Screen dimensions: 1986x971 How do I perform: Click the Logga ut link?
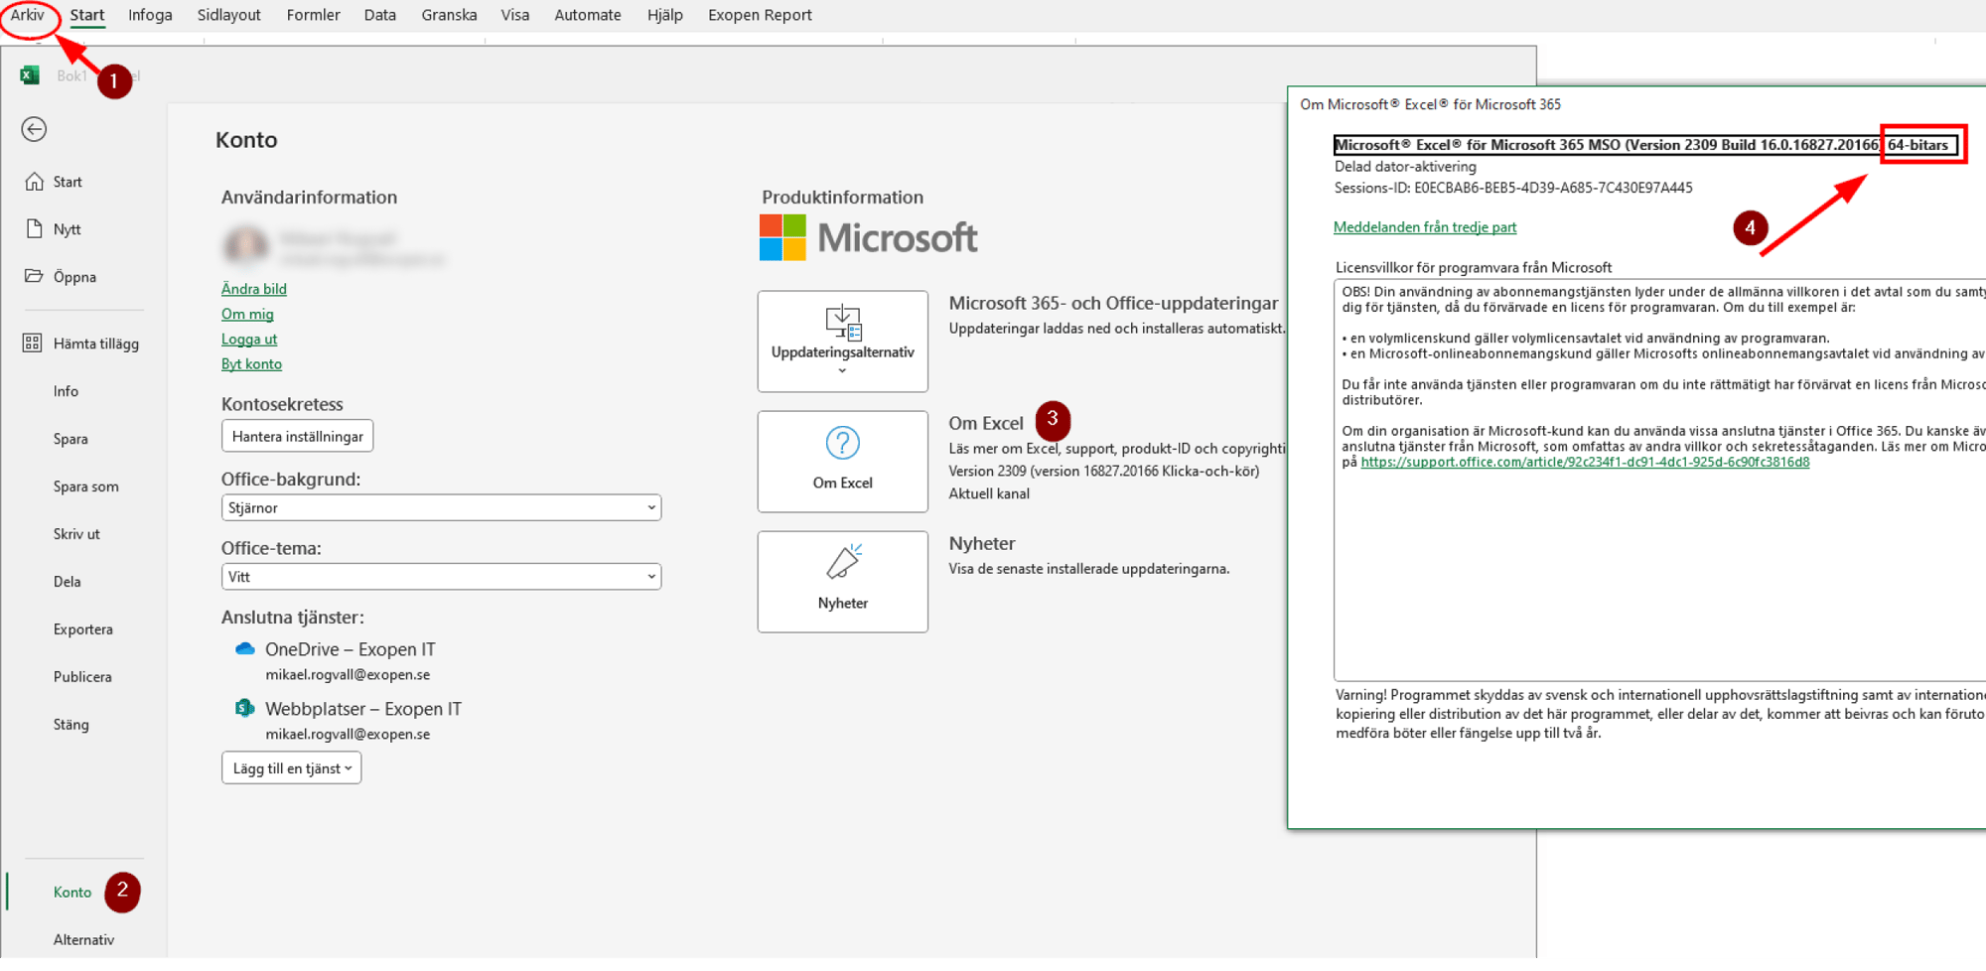(249, 340)
